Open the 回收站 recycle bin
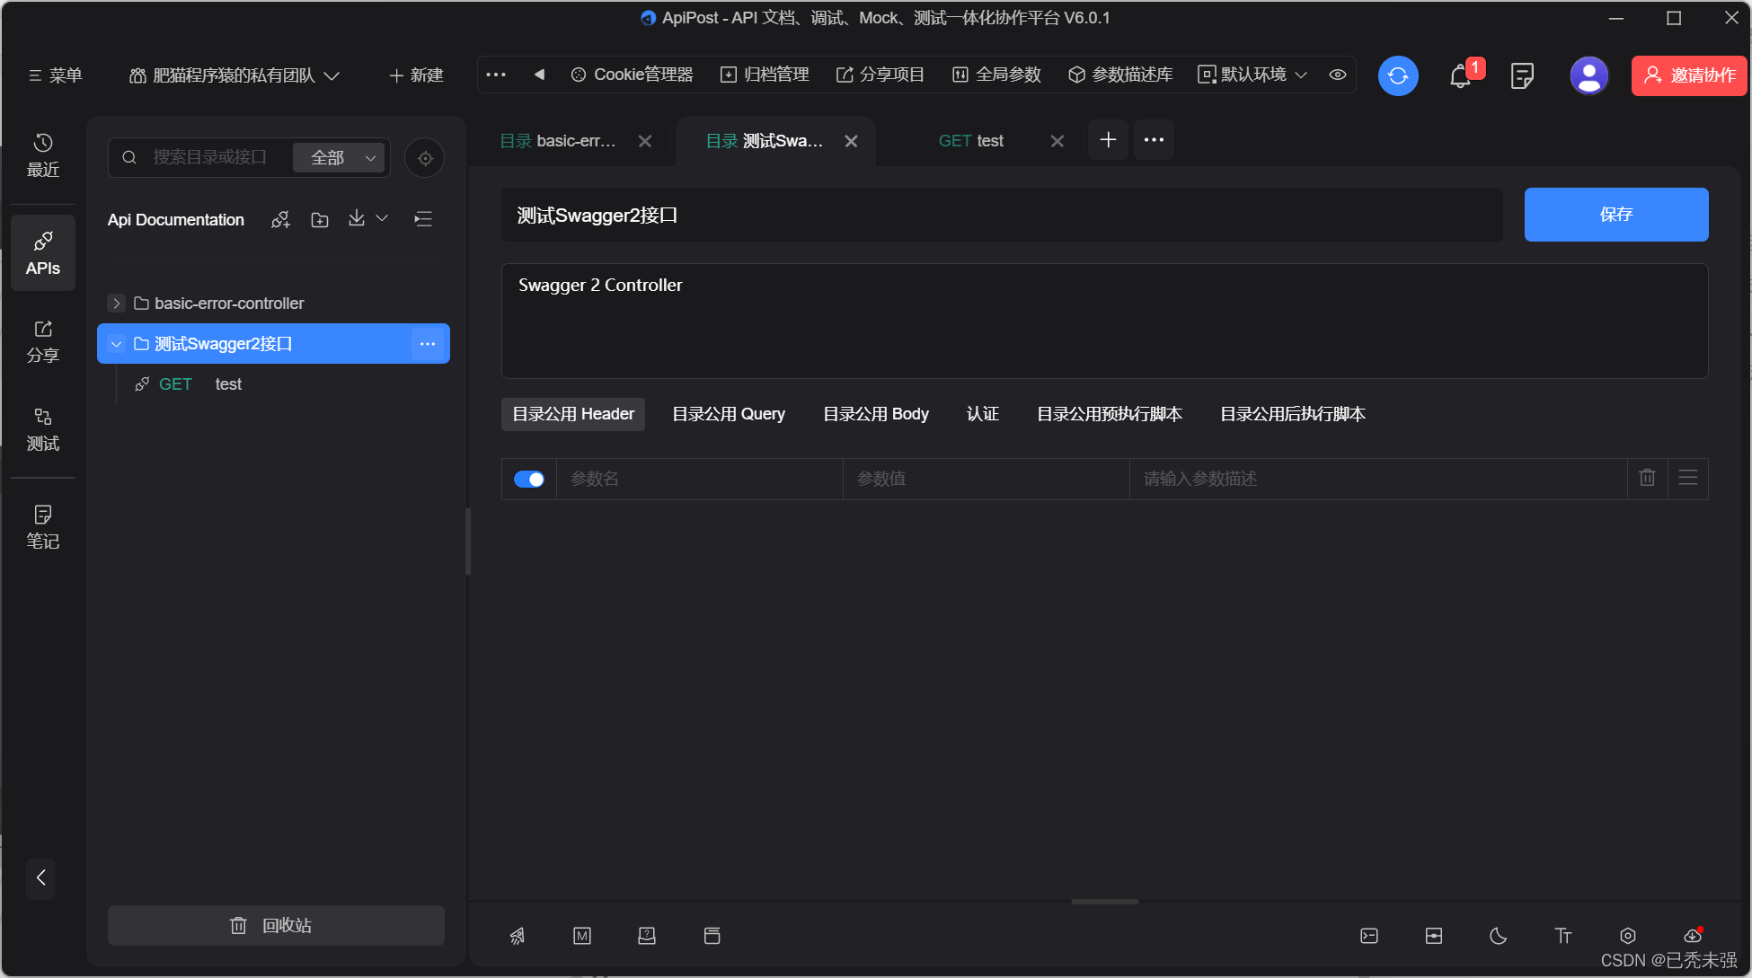 276,925
